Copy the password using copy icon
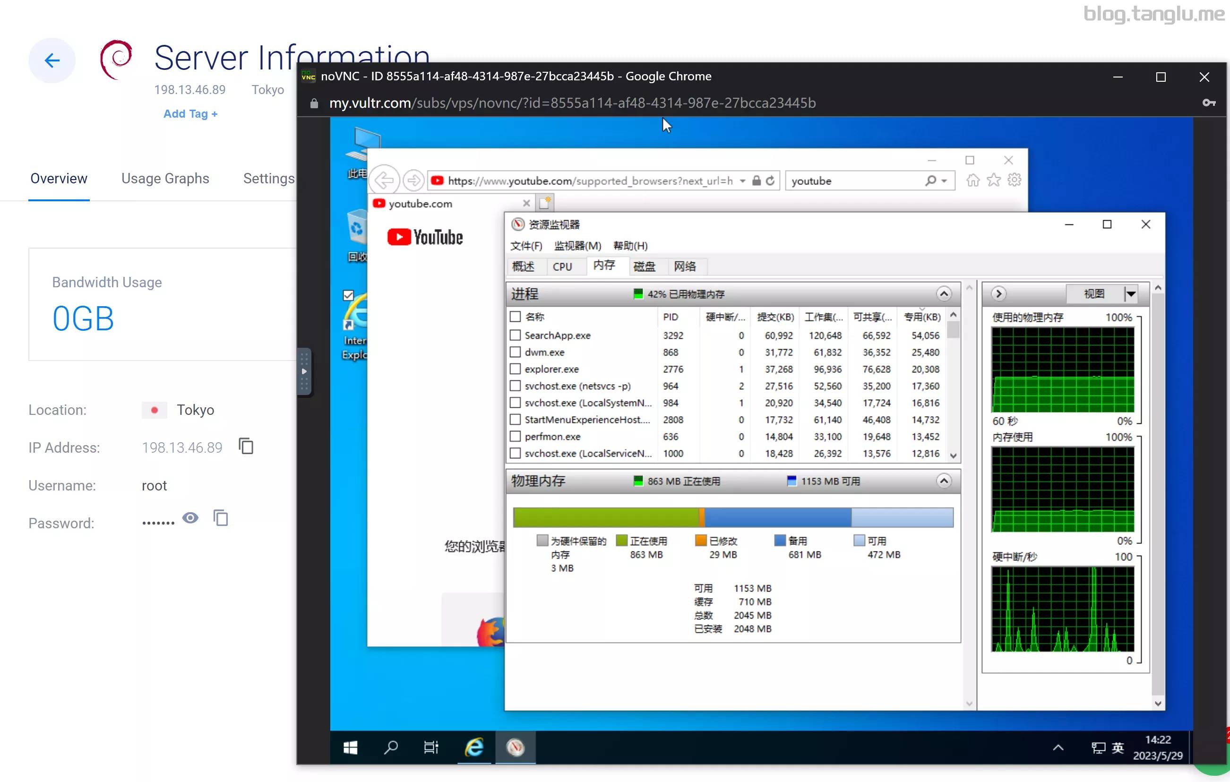Image resolution: width=1230 pixels, height=782 pixels. point(221,518)
